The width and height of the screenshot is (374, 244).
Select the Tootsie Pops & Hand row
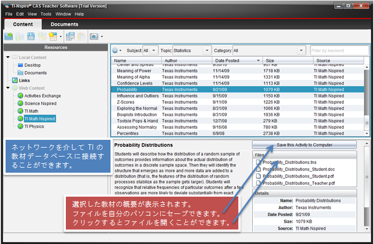click(x=238, y=121)
